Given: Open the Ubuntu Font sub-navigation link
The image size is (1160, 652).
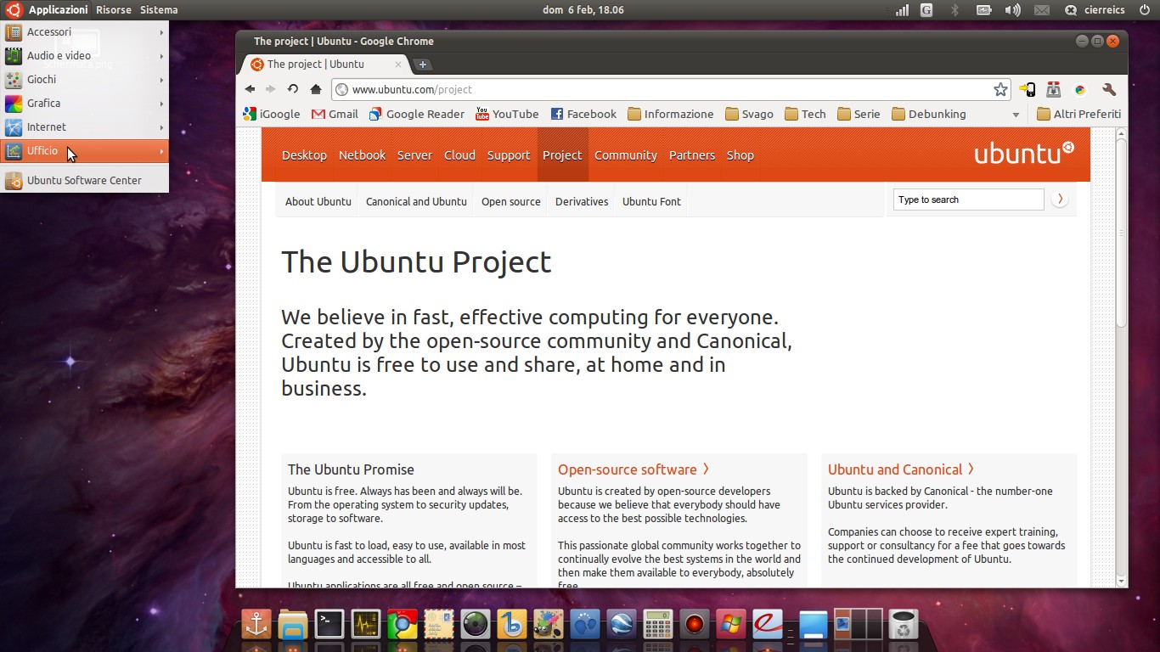Looking at the screenshot, I should tap(651, 202).
